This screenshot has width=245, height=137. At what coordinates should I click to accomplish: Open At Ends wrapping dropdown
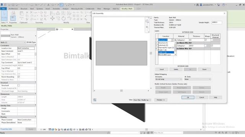point(198,79)
